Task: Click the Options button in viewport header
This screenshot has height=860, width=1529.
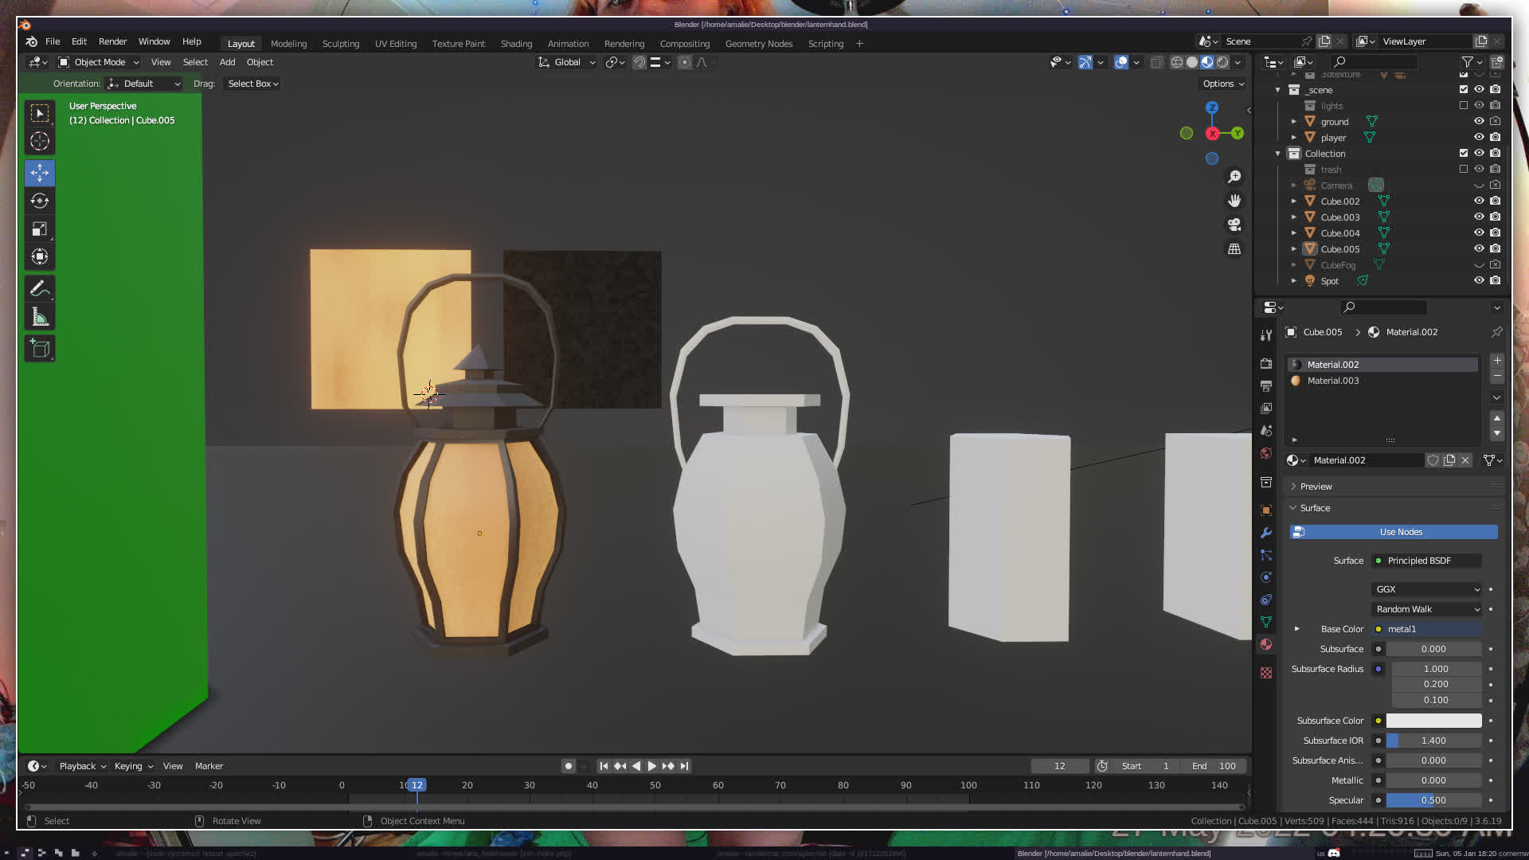Action: point(1223,84)
